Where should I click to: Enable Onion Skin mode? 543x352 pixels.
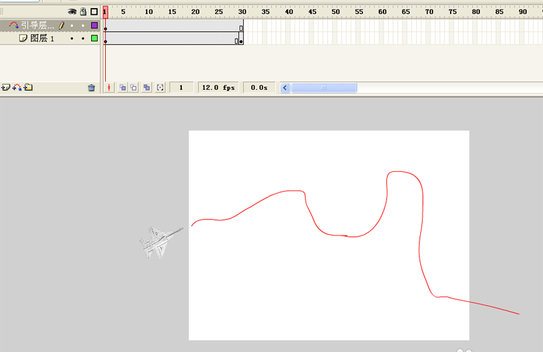coord(123,88)
